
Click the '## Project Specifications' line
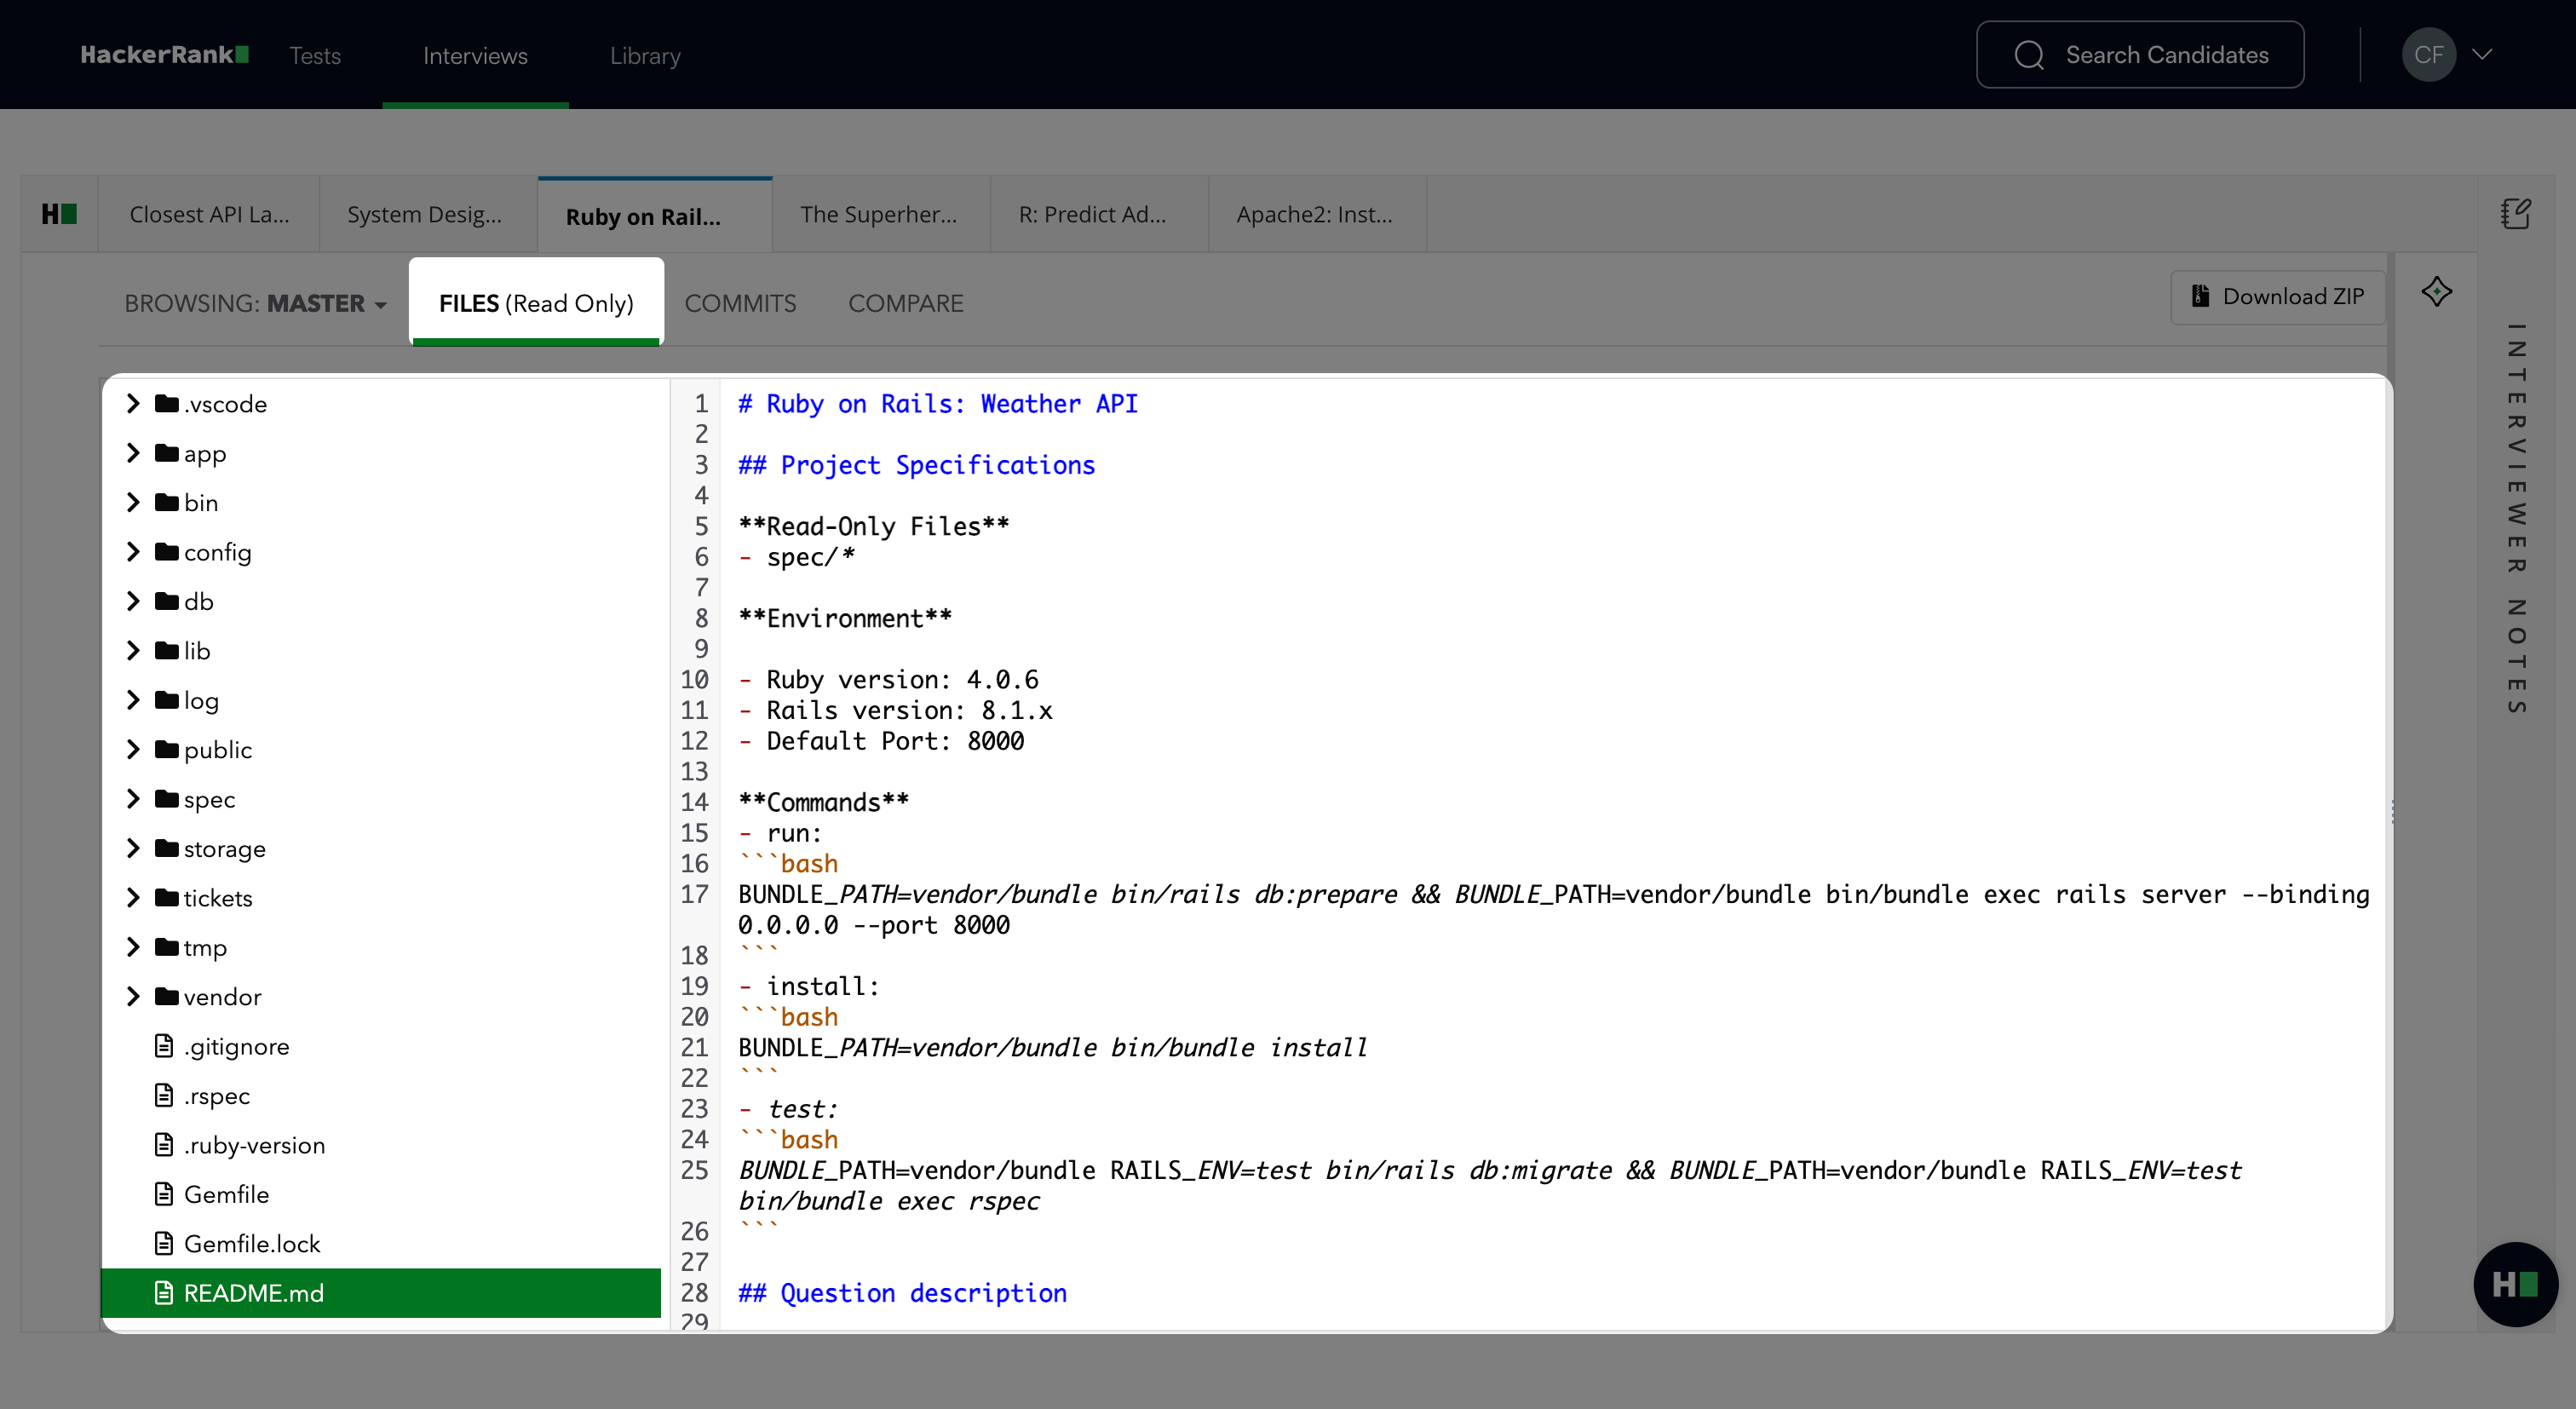pyautogui.click(x=916, y=465)
